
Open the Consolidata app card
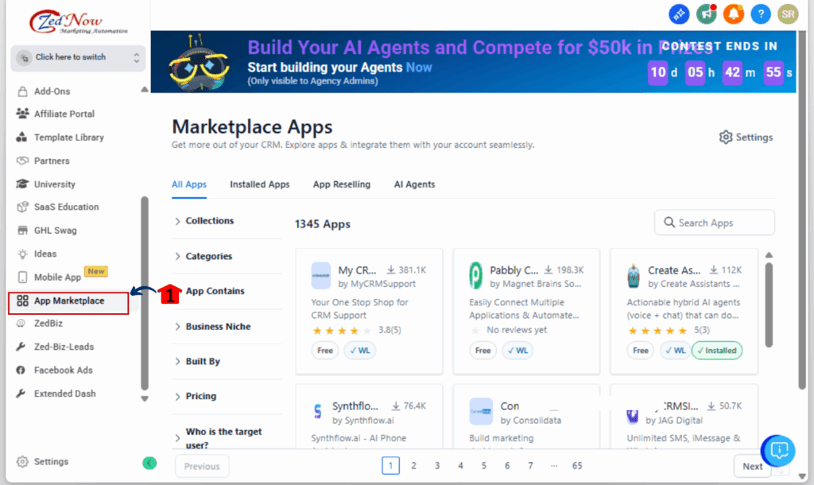click(x=526, y=417)
